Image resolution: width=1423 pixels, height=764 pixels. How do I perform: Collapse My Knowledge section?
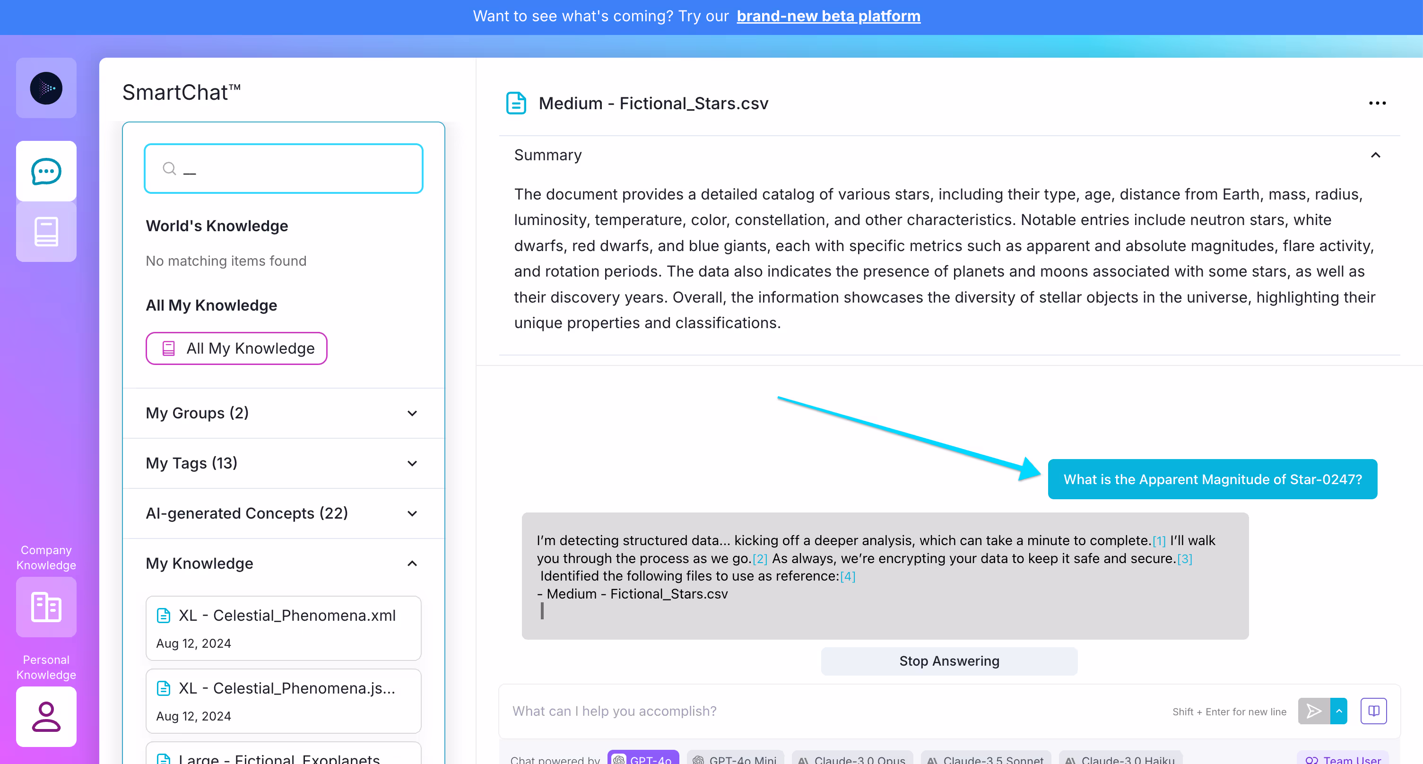pos(283,564)
